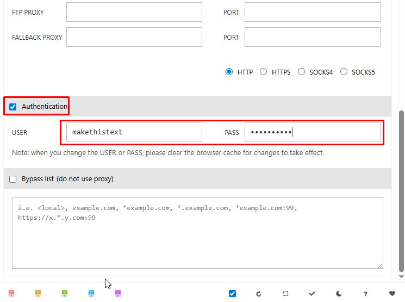
Task: Select the HTTPS radio button
Action: [264, 72]
